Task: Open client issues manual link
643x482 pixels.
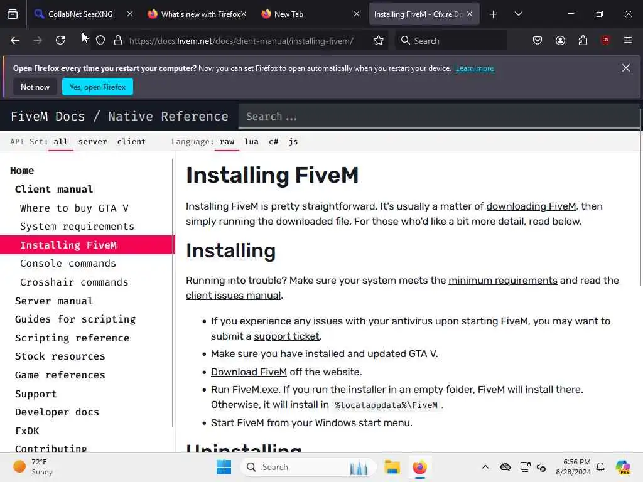Action: click(234, 295)
